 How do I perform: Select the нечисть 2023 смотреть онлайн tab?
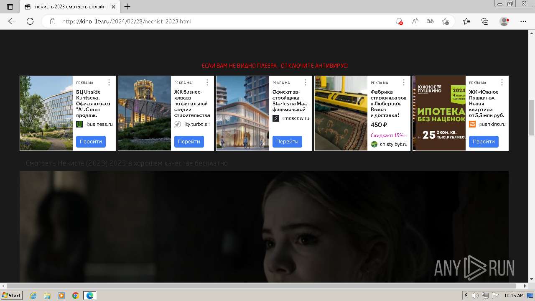[x=70, y=7]
